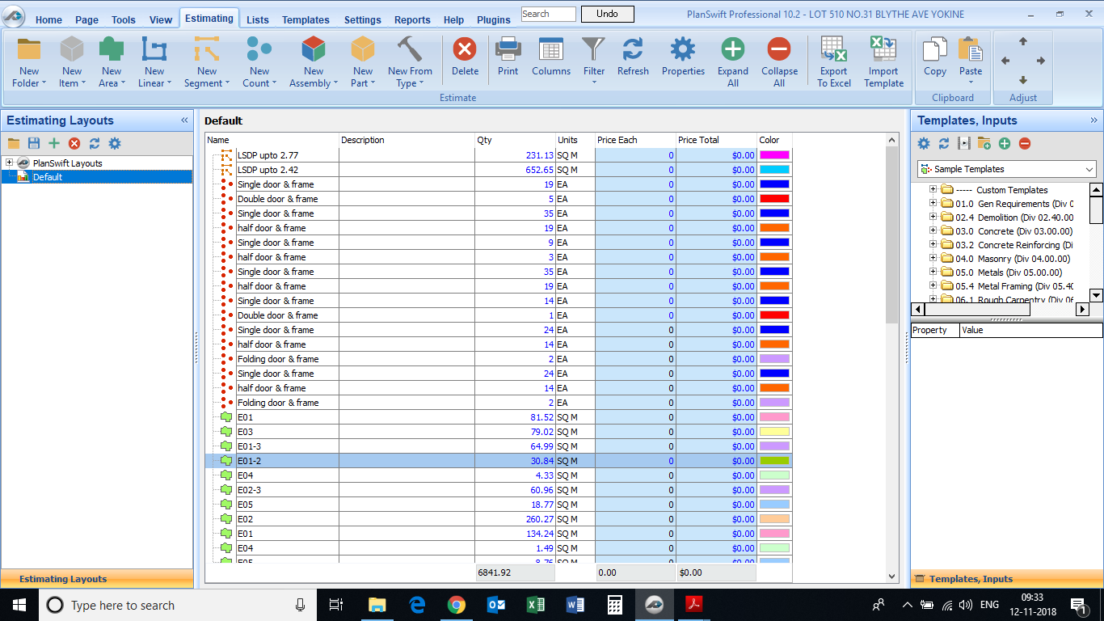
Task: Collapse the Estimating Layouts panel
Action: coord(184,120)
